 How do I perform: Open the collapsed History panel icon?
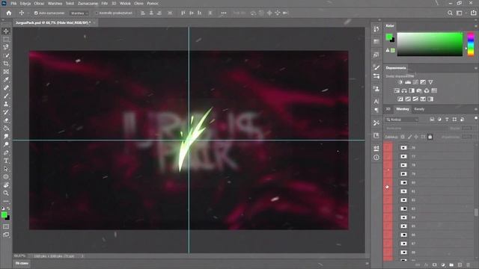tap(376, 29)
